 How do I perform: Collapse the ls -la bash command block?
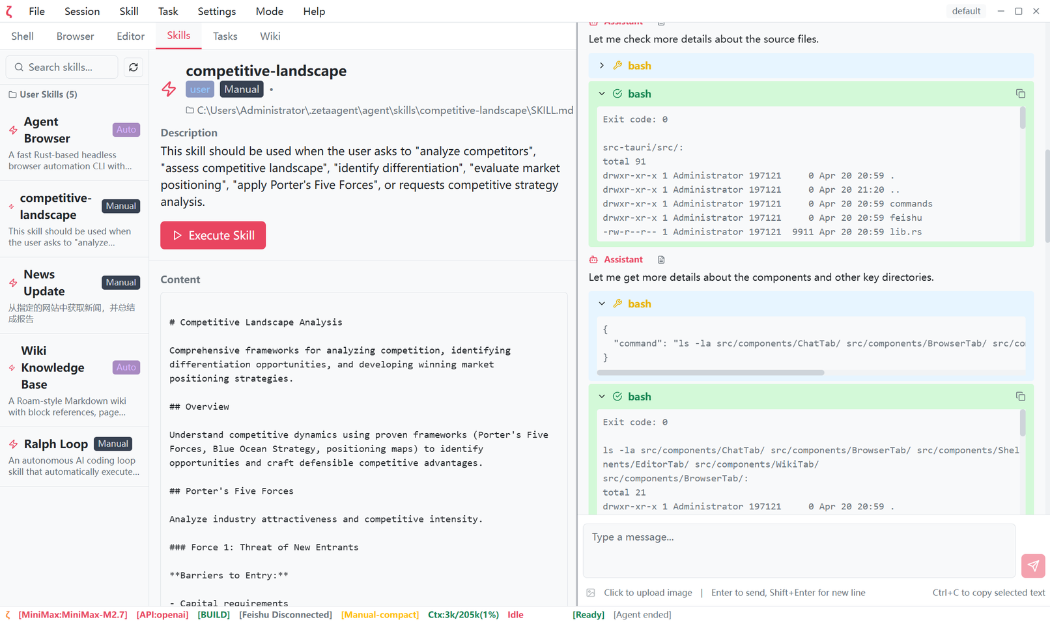[x=602, y=304]
